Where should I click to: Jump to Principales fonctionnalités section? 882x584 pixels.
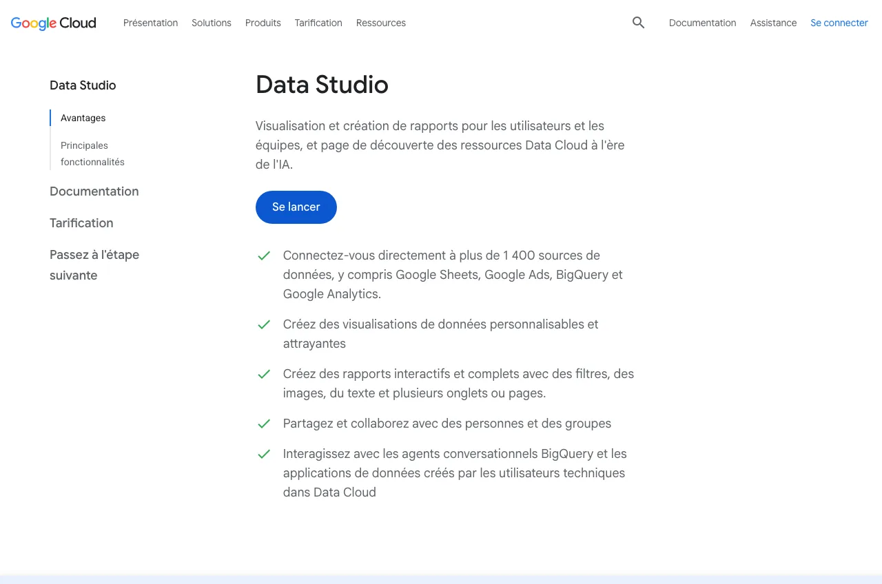click(x=92, y=154)
